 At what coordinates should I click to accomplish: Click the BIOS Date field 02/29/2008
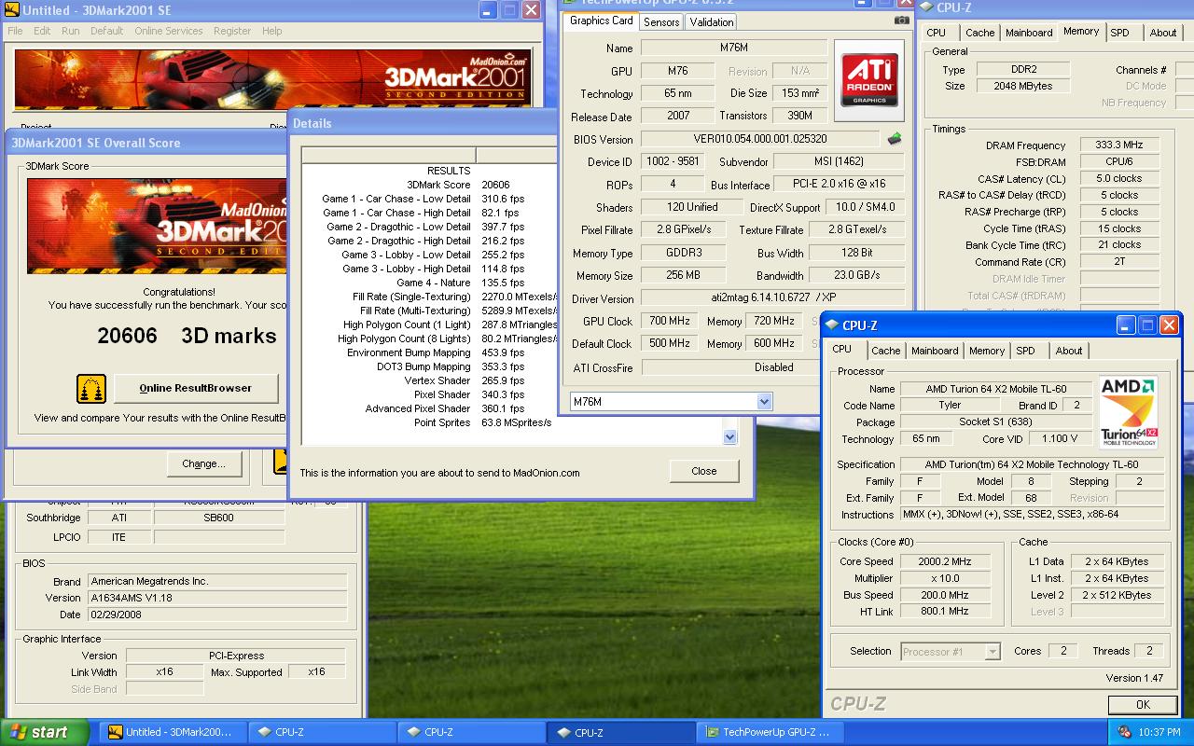tap(216, 615)
